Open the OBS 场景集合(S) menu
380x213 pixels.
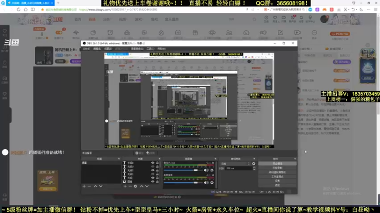coord(137,49)
